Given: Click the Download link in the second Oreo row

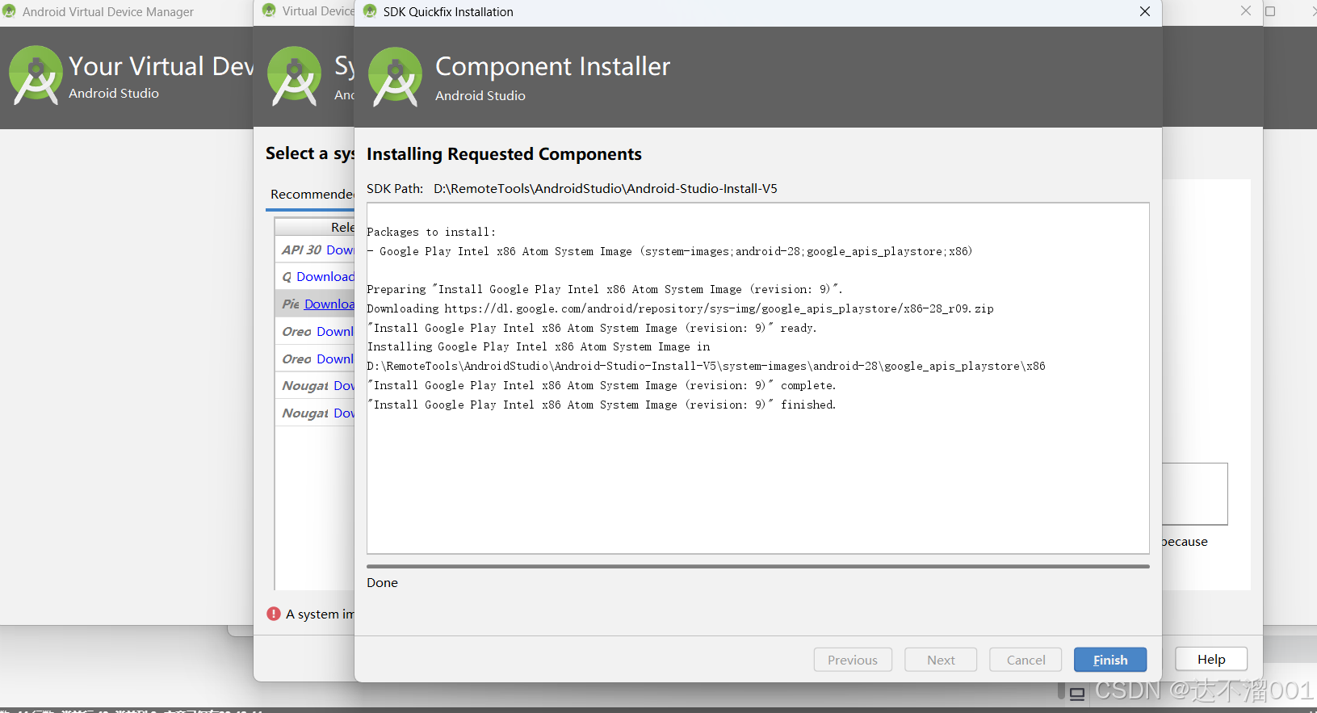Looking at the screenshot, I should 335,359.
